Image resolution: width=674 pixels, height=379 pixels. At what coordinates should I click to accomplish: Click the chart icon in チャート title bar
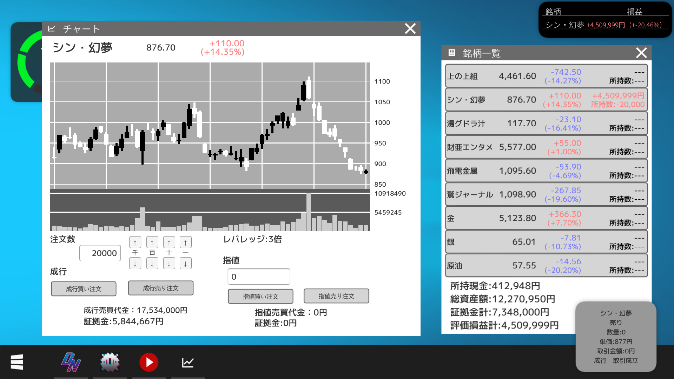click(51, 28)
